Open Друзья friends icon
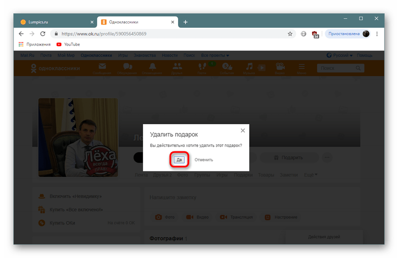 point(177,69)
